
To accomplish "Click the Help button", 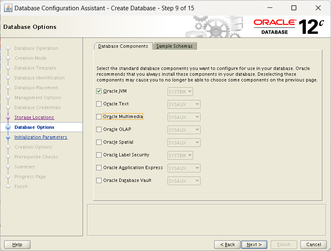I will pyautogui.click(x=17, y=244).
